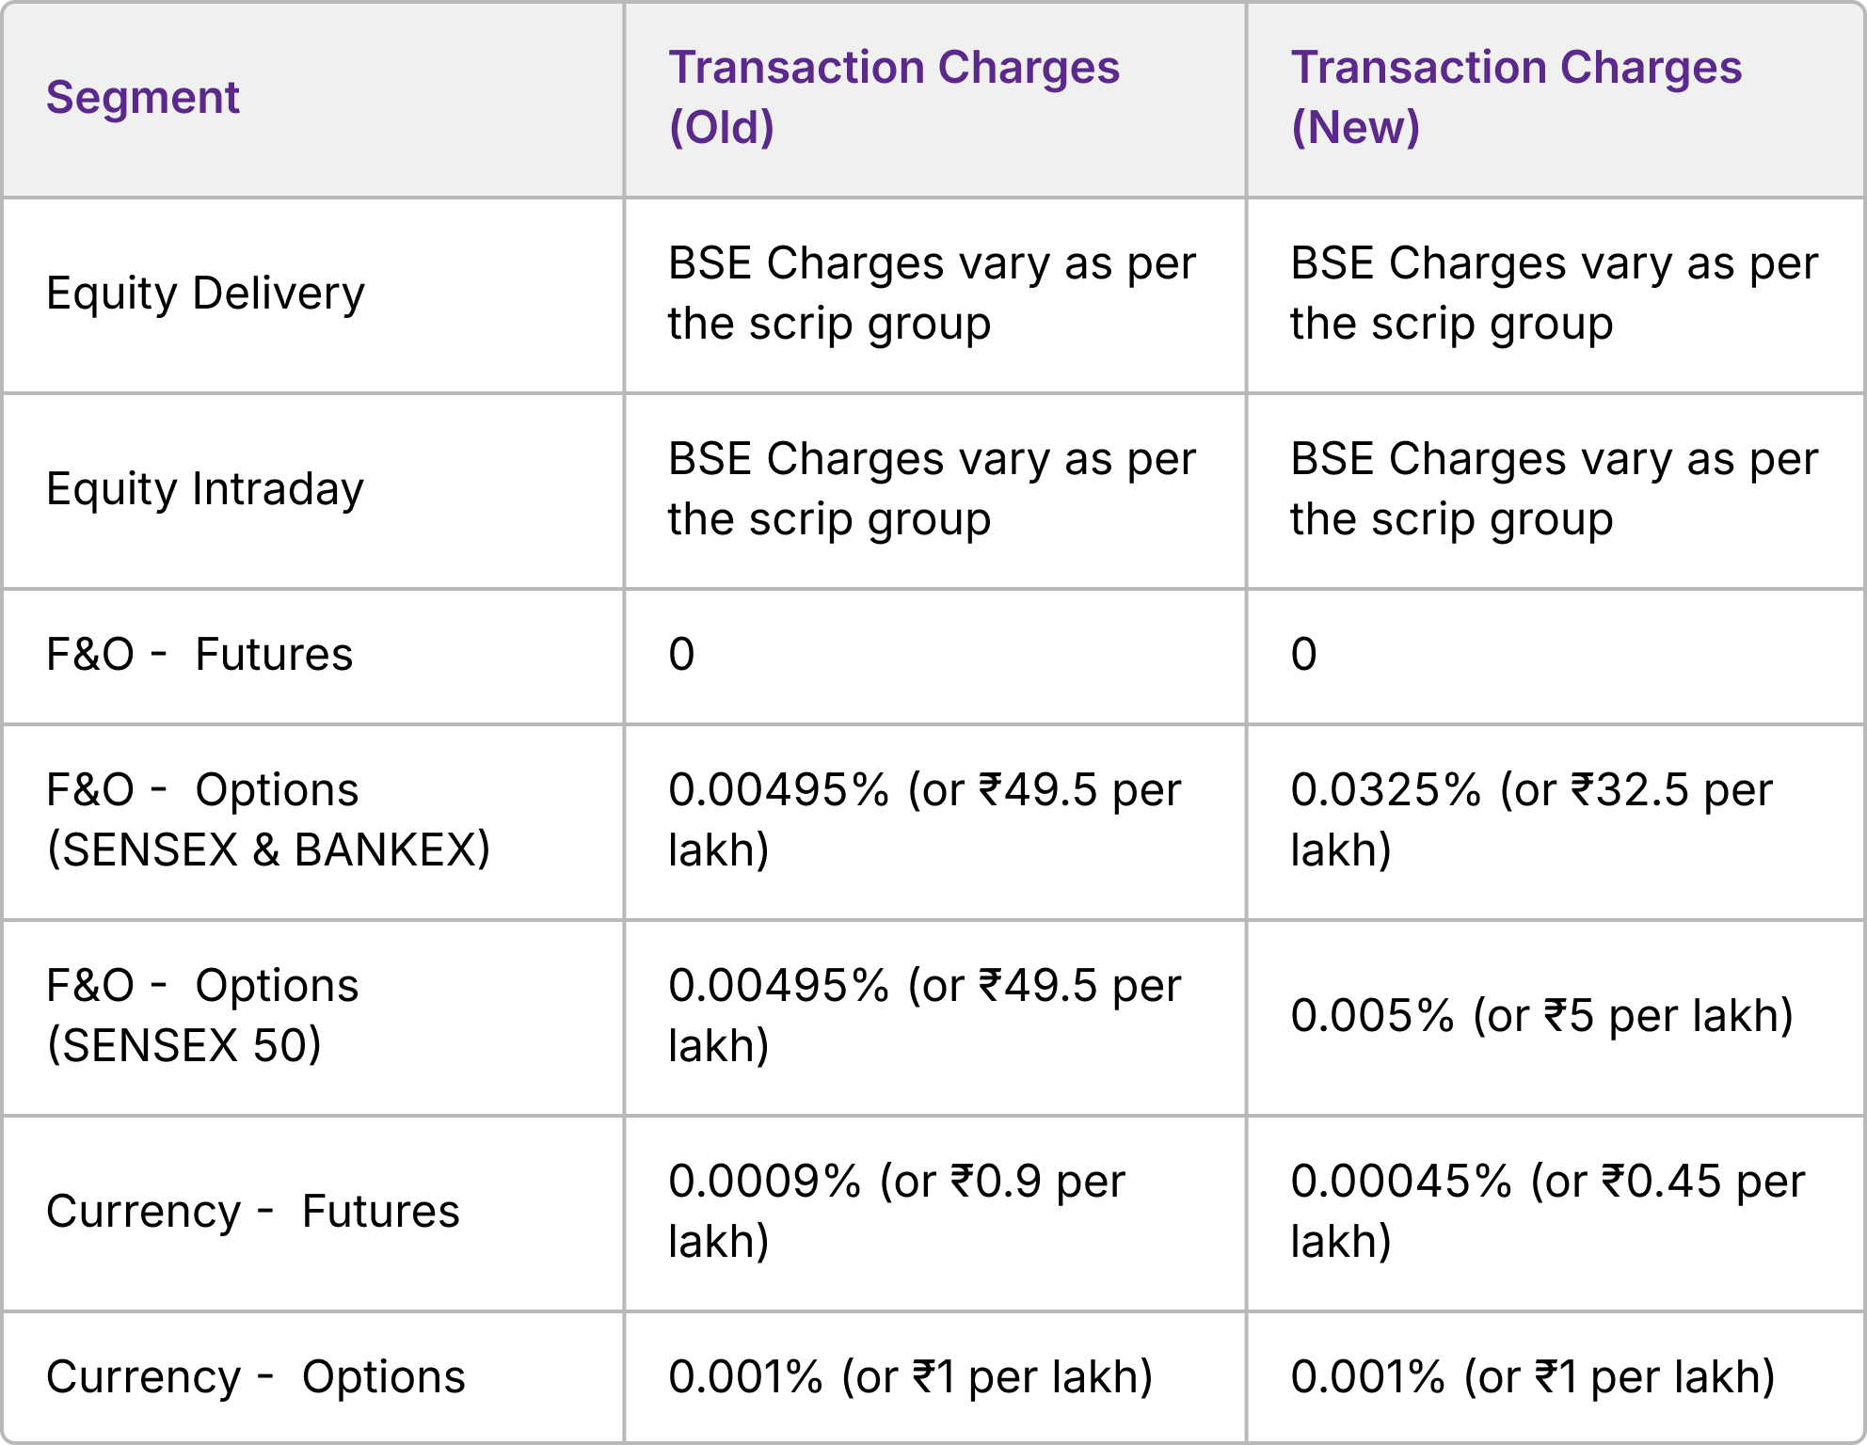Select the Transaction Charges (Old) header
Screen dimensions: 1867x1445
893,98
